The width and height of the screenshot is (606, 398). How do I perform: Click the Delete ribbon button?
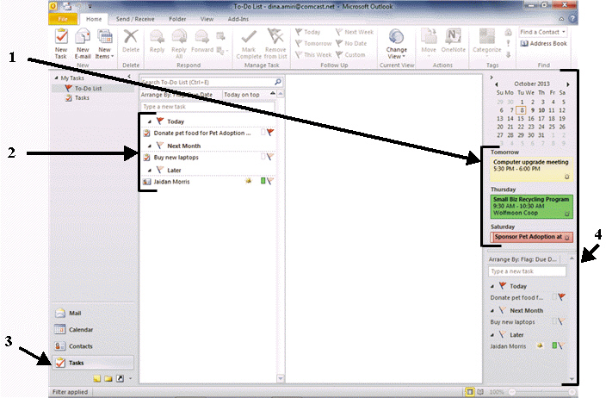pos(131,41)
